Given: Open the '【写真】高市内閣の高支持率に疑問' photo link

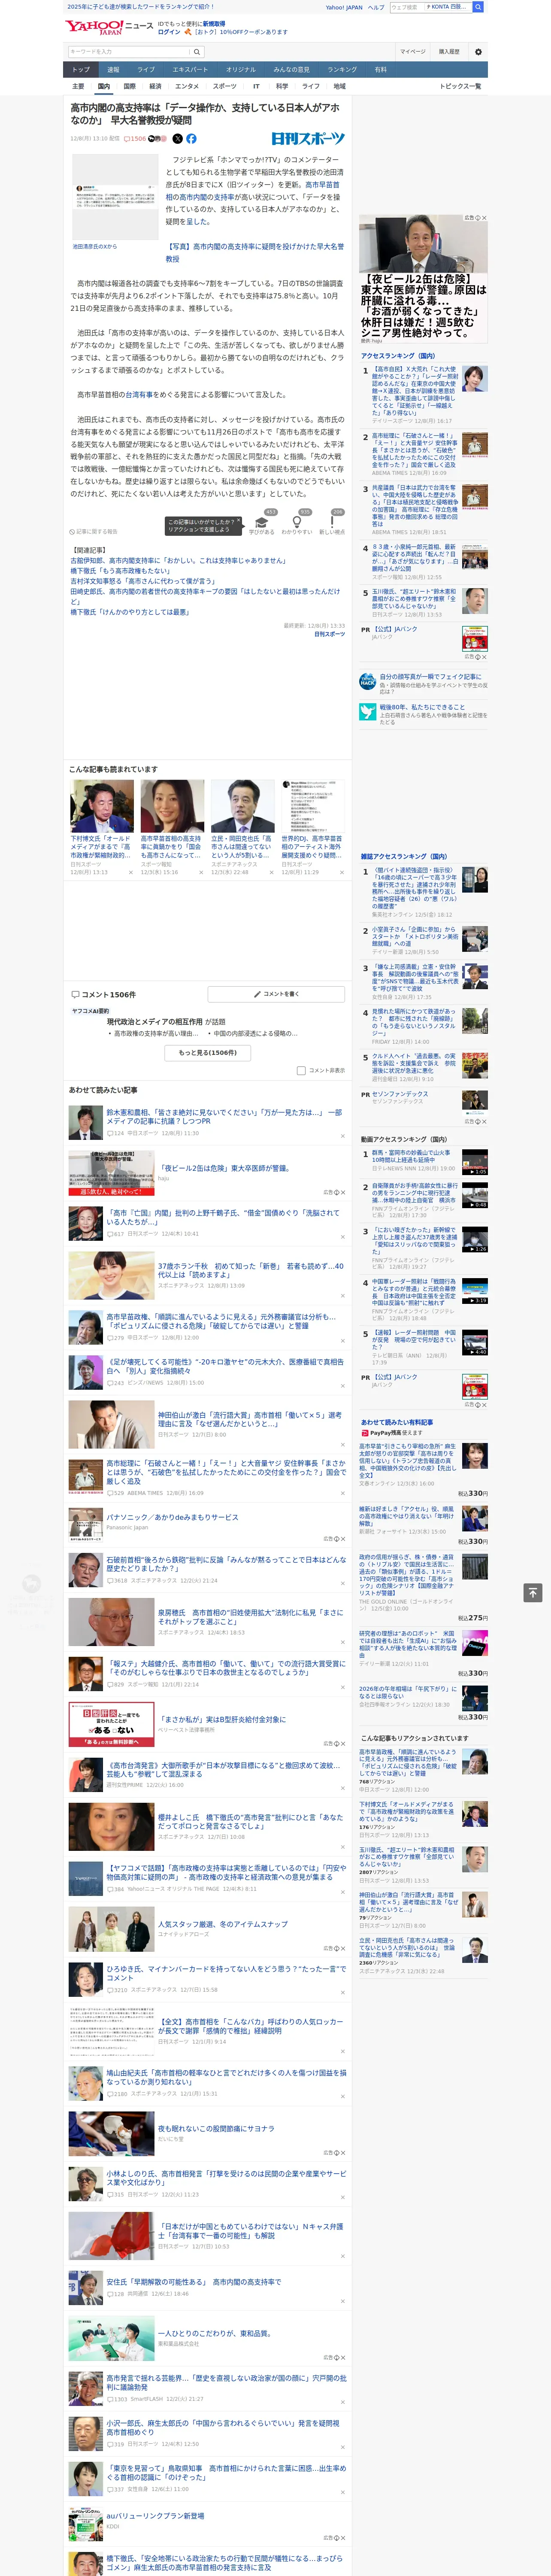Looking at the screenshot, I should coord(255,252).
